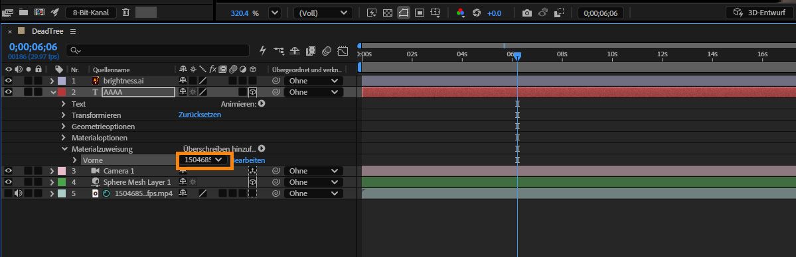Expand the Transformieren property group
This screenshot has width=796, height=257.
pos(64,115)
